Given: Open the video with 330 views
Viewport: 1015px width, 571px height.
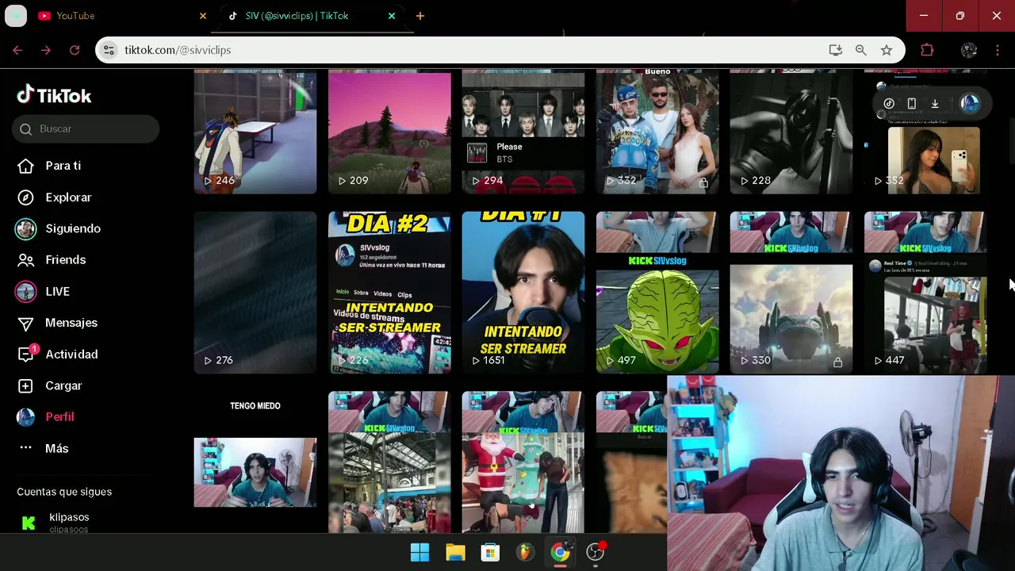Looking at the screenshot, I should tap(791, 292).
